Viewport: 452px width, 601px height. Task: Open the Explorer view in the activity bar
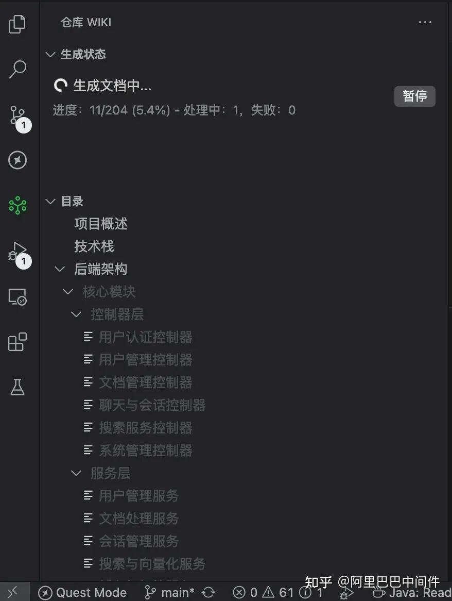click(x=18, y=24)
